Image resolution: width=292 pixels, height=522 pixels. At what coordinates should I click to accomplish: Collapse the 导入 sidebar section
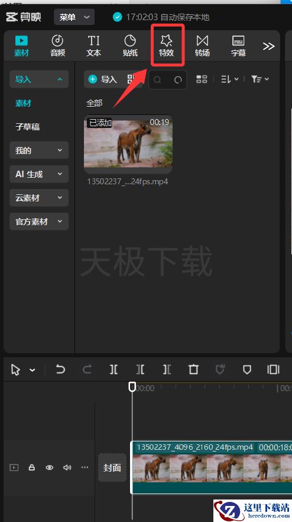tap(39, 79)
